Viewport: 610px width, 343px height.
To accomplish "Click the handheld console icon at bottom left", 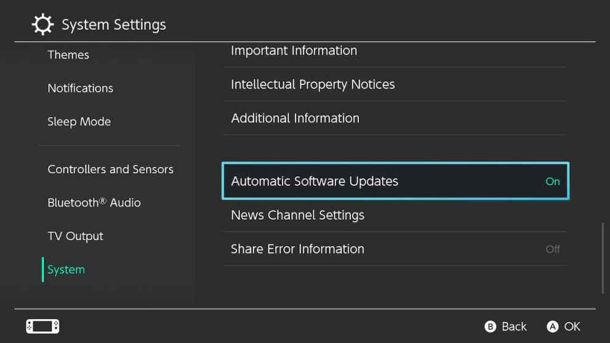I will [x=42, y=326].
